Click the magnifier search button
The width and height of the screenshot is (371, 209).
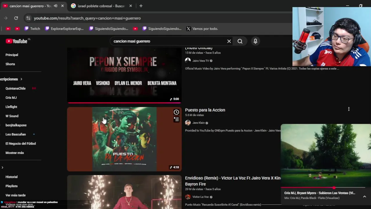(240, 41)
